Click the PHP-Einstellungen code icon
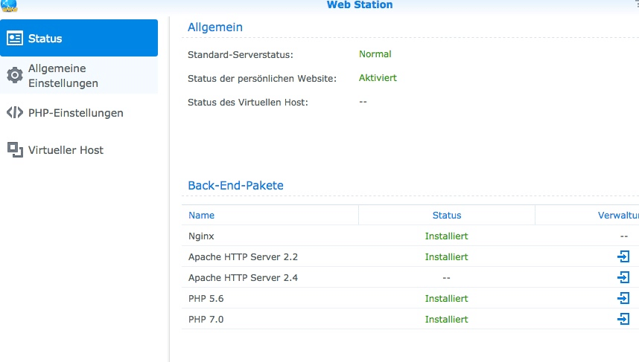639x362 pixels. click(15, 113)
